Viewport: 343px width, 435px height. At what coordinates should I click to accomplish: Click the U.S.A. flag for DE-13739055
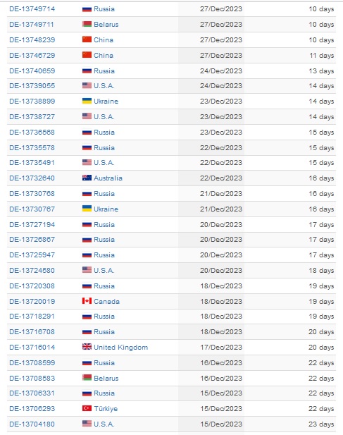click(87, 85)
